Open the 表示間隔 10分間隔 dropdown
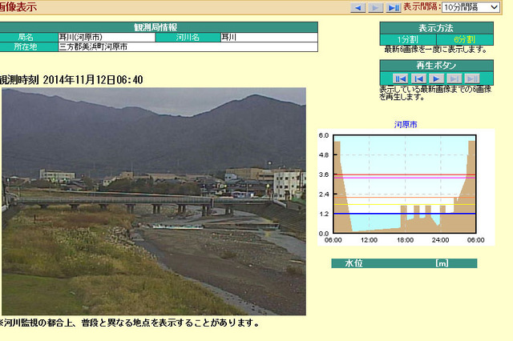The height and width of the screenshot is (341, 513). click(x=471, y=7)
